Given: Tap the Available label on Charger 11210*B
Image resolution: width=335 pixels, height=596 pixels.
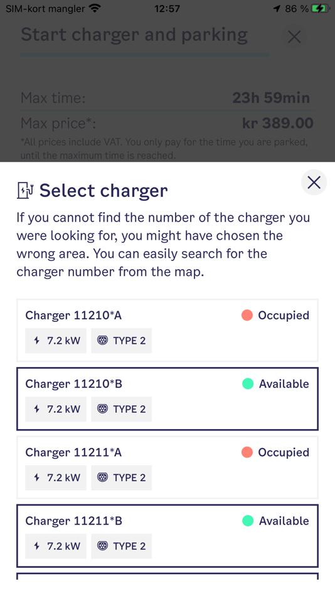Looking at the screenshot, I should pyautogui.click(x=284, y=383).
